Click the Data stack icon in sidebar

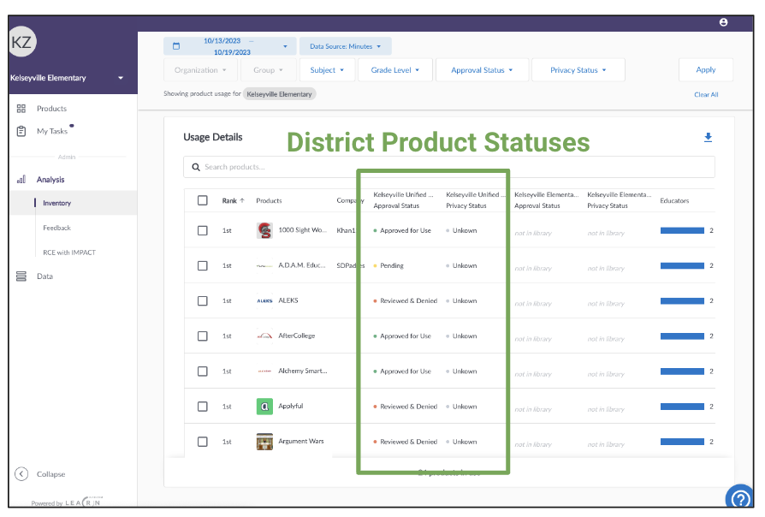pyautogui.click(x=21, y=276)
